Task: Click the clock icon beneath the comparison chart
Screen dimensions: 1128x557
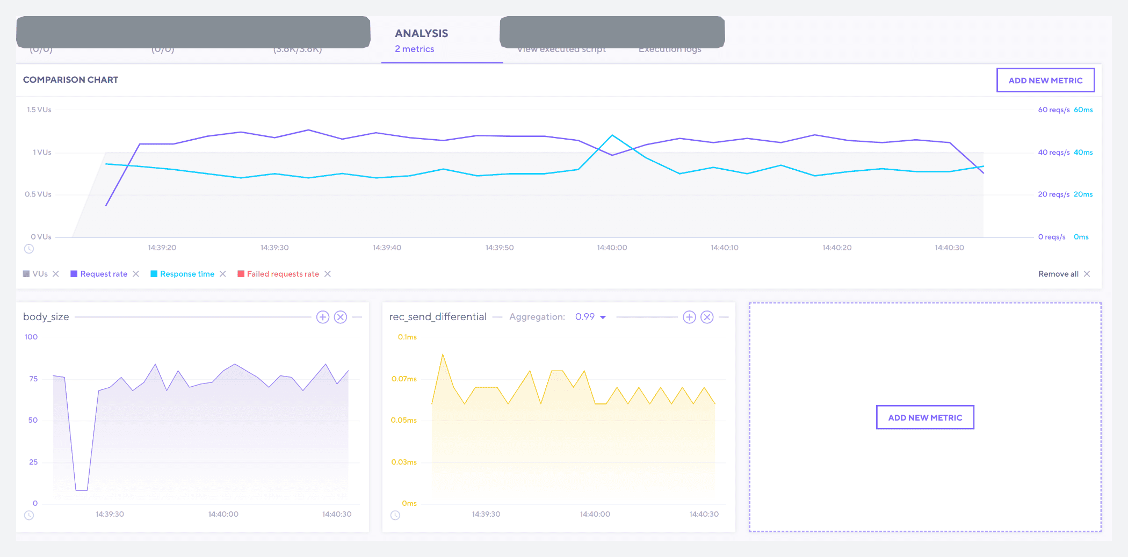Action: click(x=29, y=249)
